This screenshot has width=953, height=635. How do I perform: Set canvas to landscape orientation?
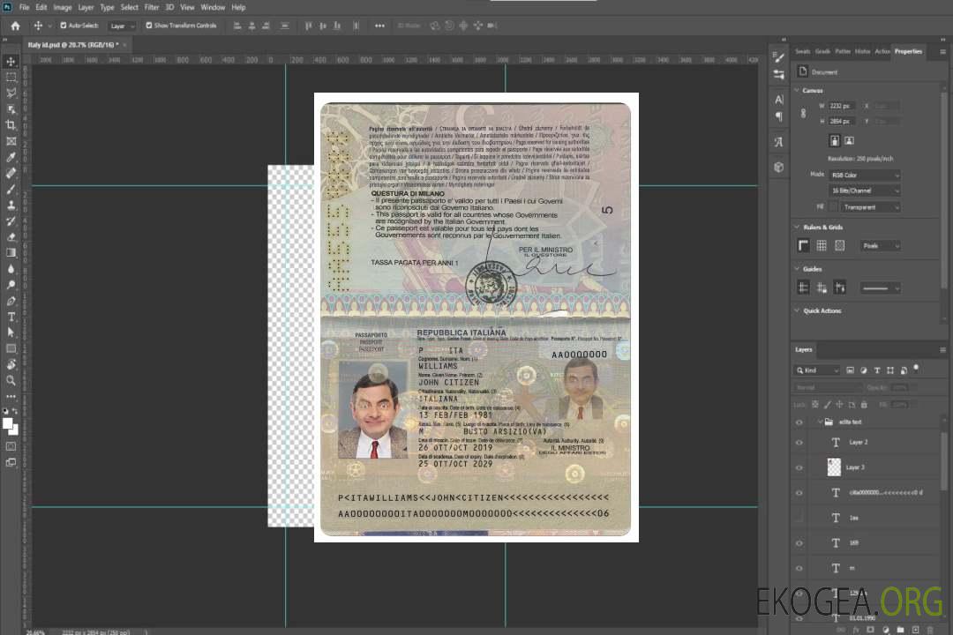click(850, 141)
